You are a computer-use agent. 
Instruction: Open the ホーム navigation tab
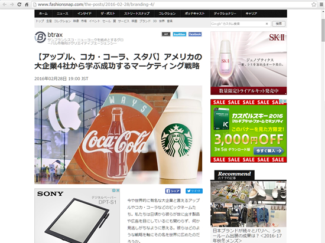click(x=43, y=14)
